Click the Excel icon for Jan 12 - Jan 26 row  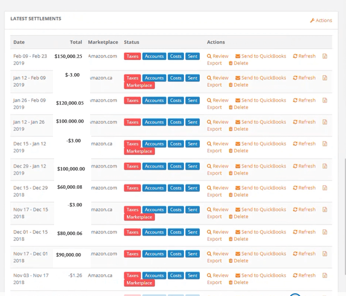pyautogui.click(x=325, y=122)
